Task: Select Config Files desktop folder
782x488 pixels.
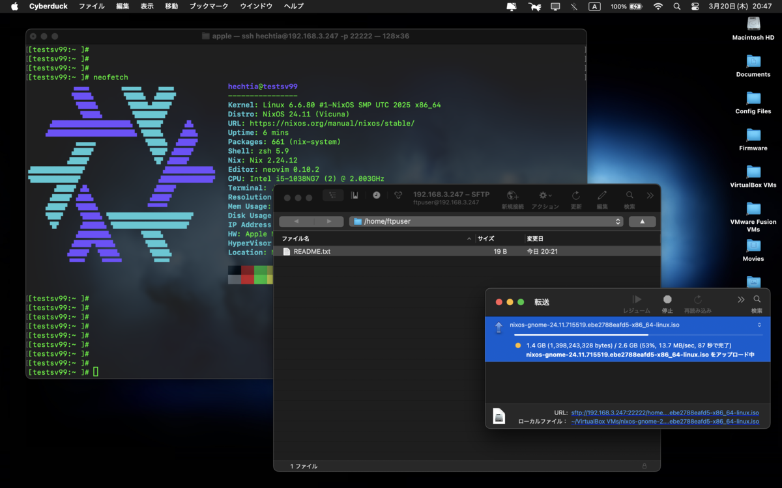Action: (753, 103)
